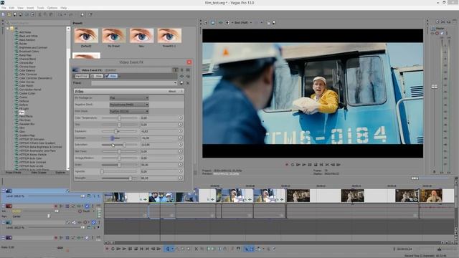Animate the Vignette parameter
Image resolution: width=459 pixels, height=258 pixels.
click(181, 171)
